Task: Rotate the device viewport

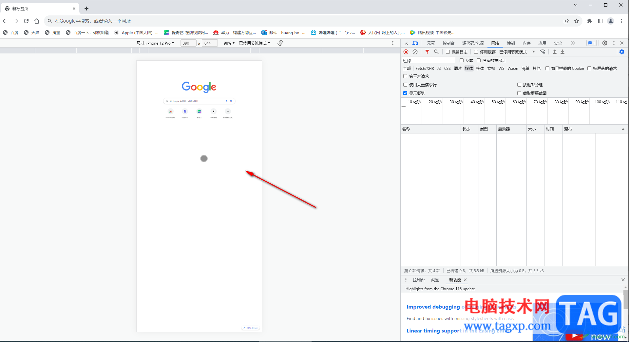Action: tap(280, 43)
